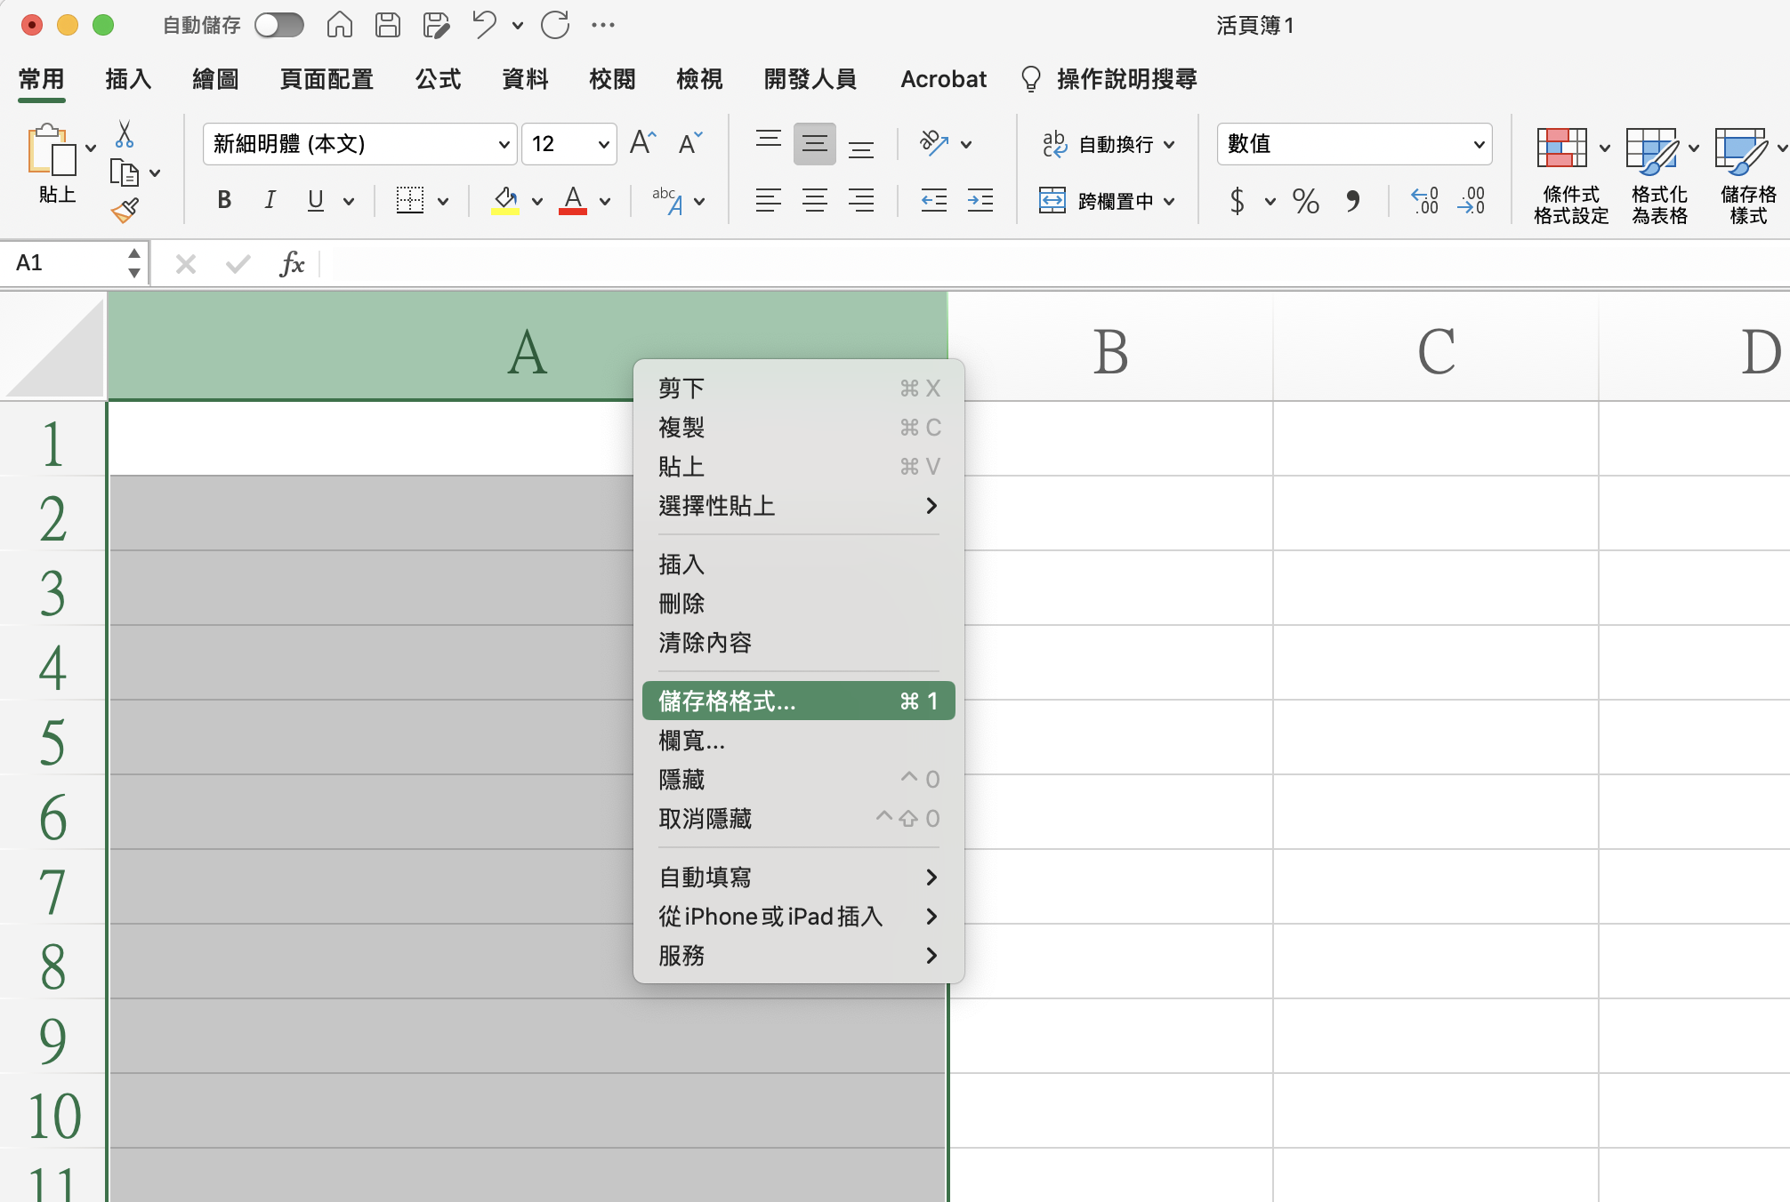Screen dimensions: 1790x1202
Task: Click the borders grid icon
Action: pyautogui.click(x=409, y=201)
